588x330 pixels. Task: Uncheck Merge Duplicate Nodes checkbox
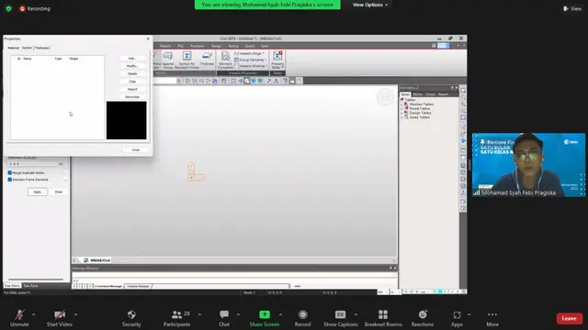10,173
